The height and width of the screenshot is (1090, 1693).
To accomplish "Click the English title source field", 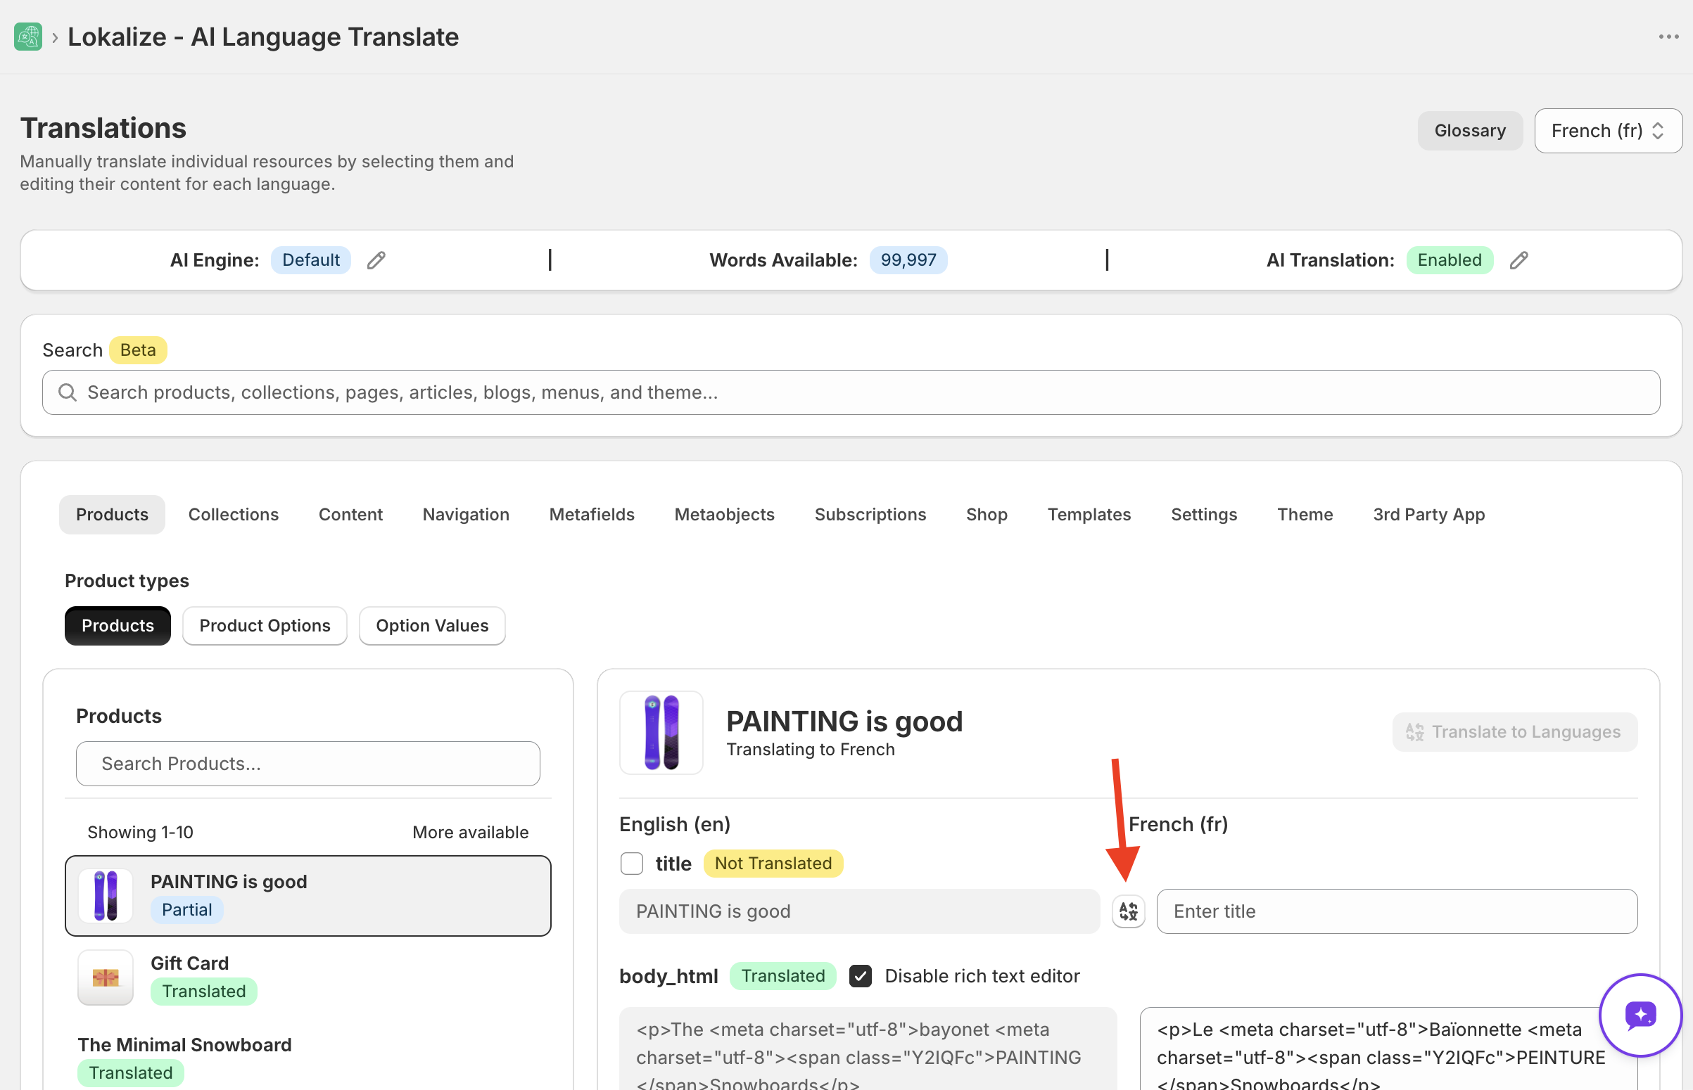I will point(859,911).
